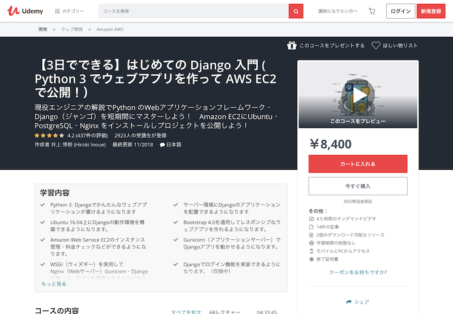Screen dimensions: 453x314
Task: Open instructor 井上 博樹 (Hiroki Inoue) link
Action: (x=78, y=145)
